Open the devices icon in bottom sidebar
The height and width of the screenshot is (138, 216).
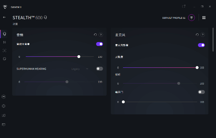click(x=4, y=115)
